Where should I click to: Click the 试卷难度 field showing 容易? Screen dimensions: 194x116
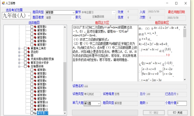click(126, 94)
